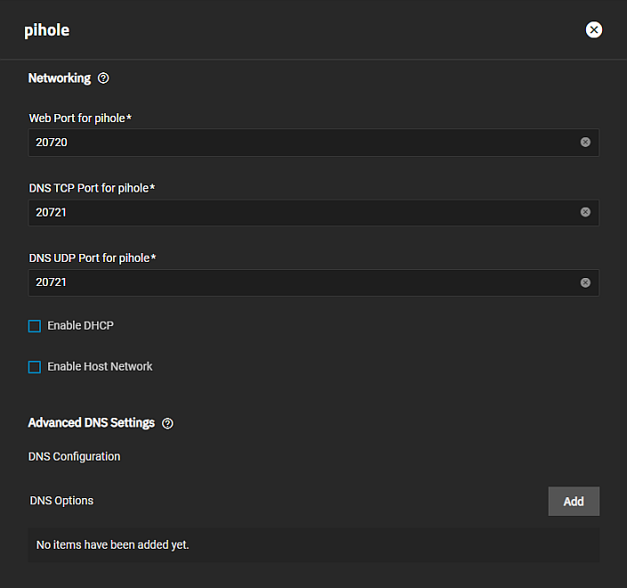Click the 'DNS UDP Port for pihole' label
This screenshot has width=627, height=588.
coord(93,258)
